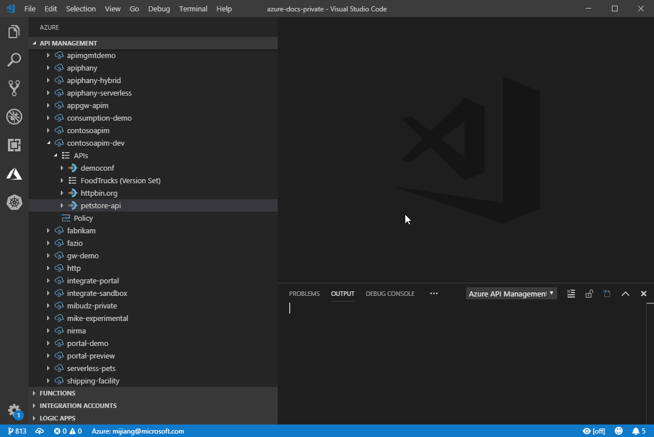Screen dimensions: 654x437
Task: Open the View menu
Action: (113, 9)
